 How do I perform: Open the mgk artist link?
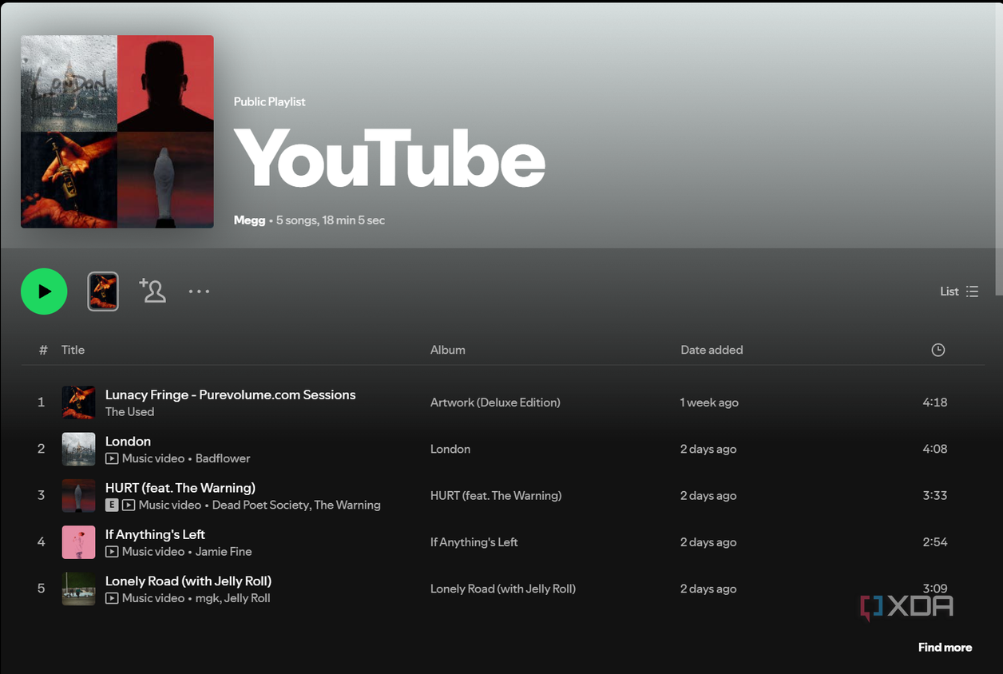click(x=207, y=598)
